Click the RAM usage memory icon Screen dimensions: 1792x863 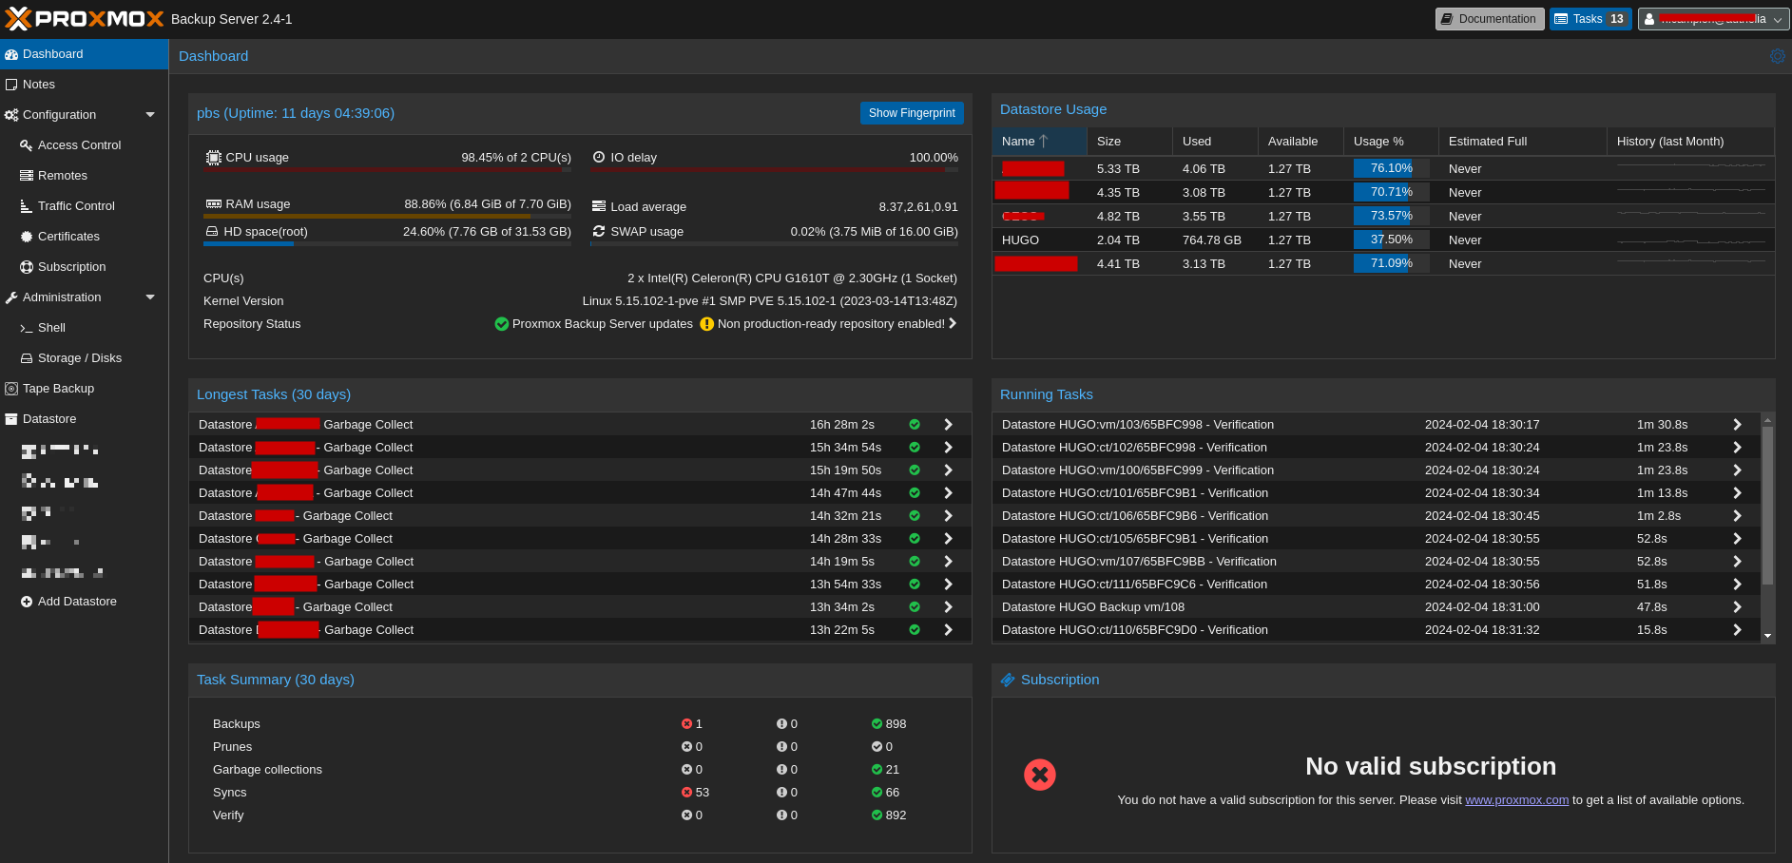(x=213, y=204)
